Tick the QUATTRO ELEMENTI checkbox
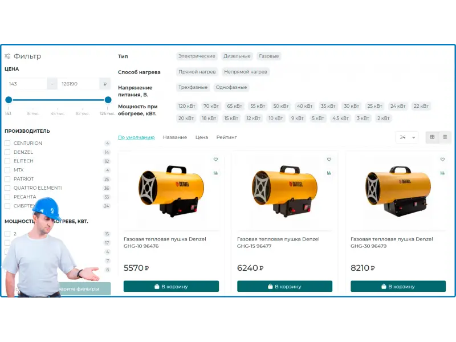The width and height of the screenshot is (456, 342). click(7, 188)
